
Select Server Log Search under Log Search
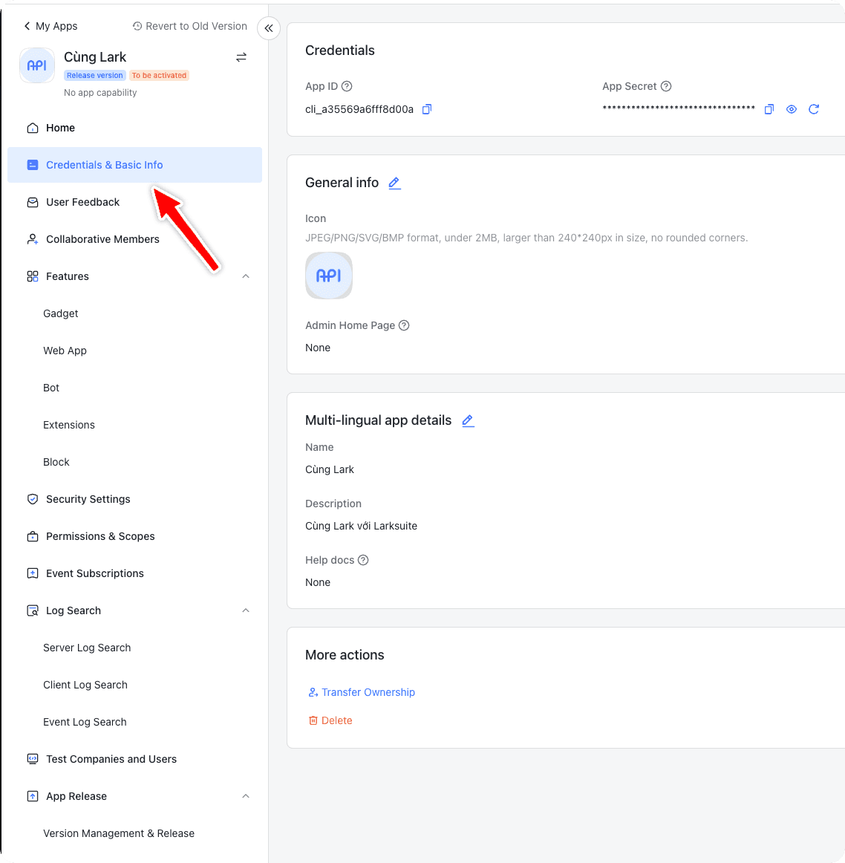[x=86, y=648]
